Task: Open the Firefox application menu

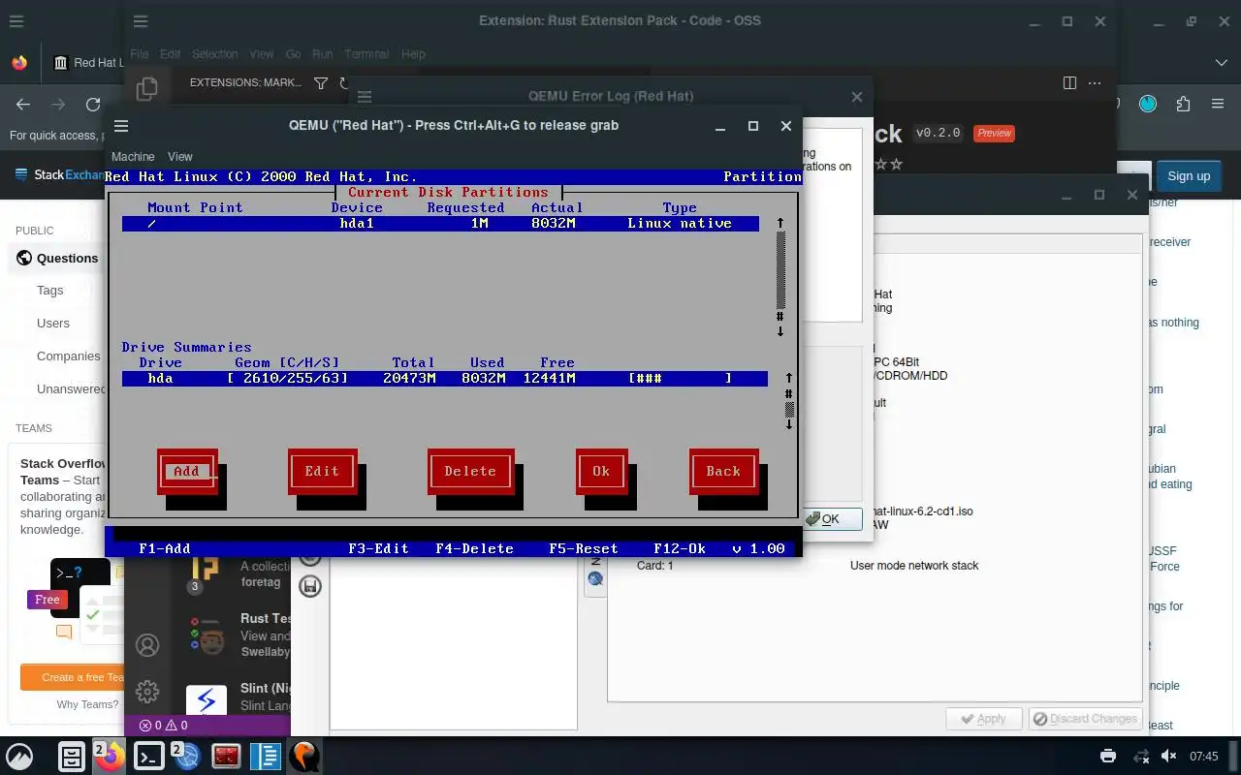Action: (x=1218, y=104)
